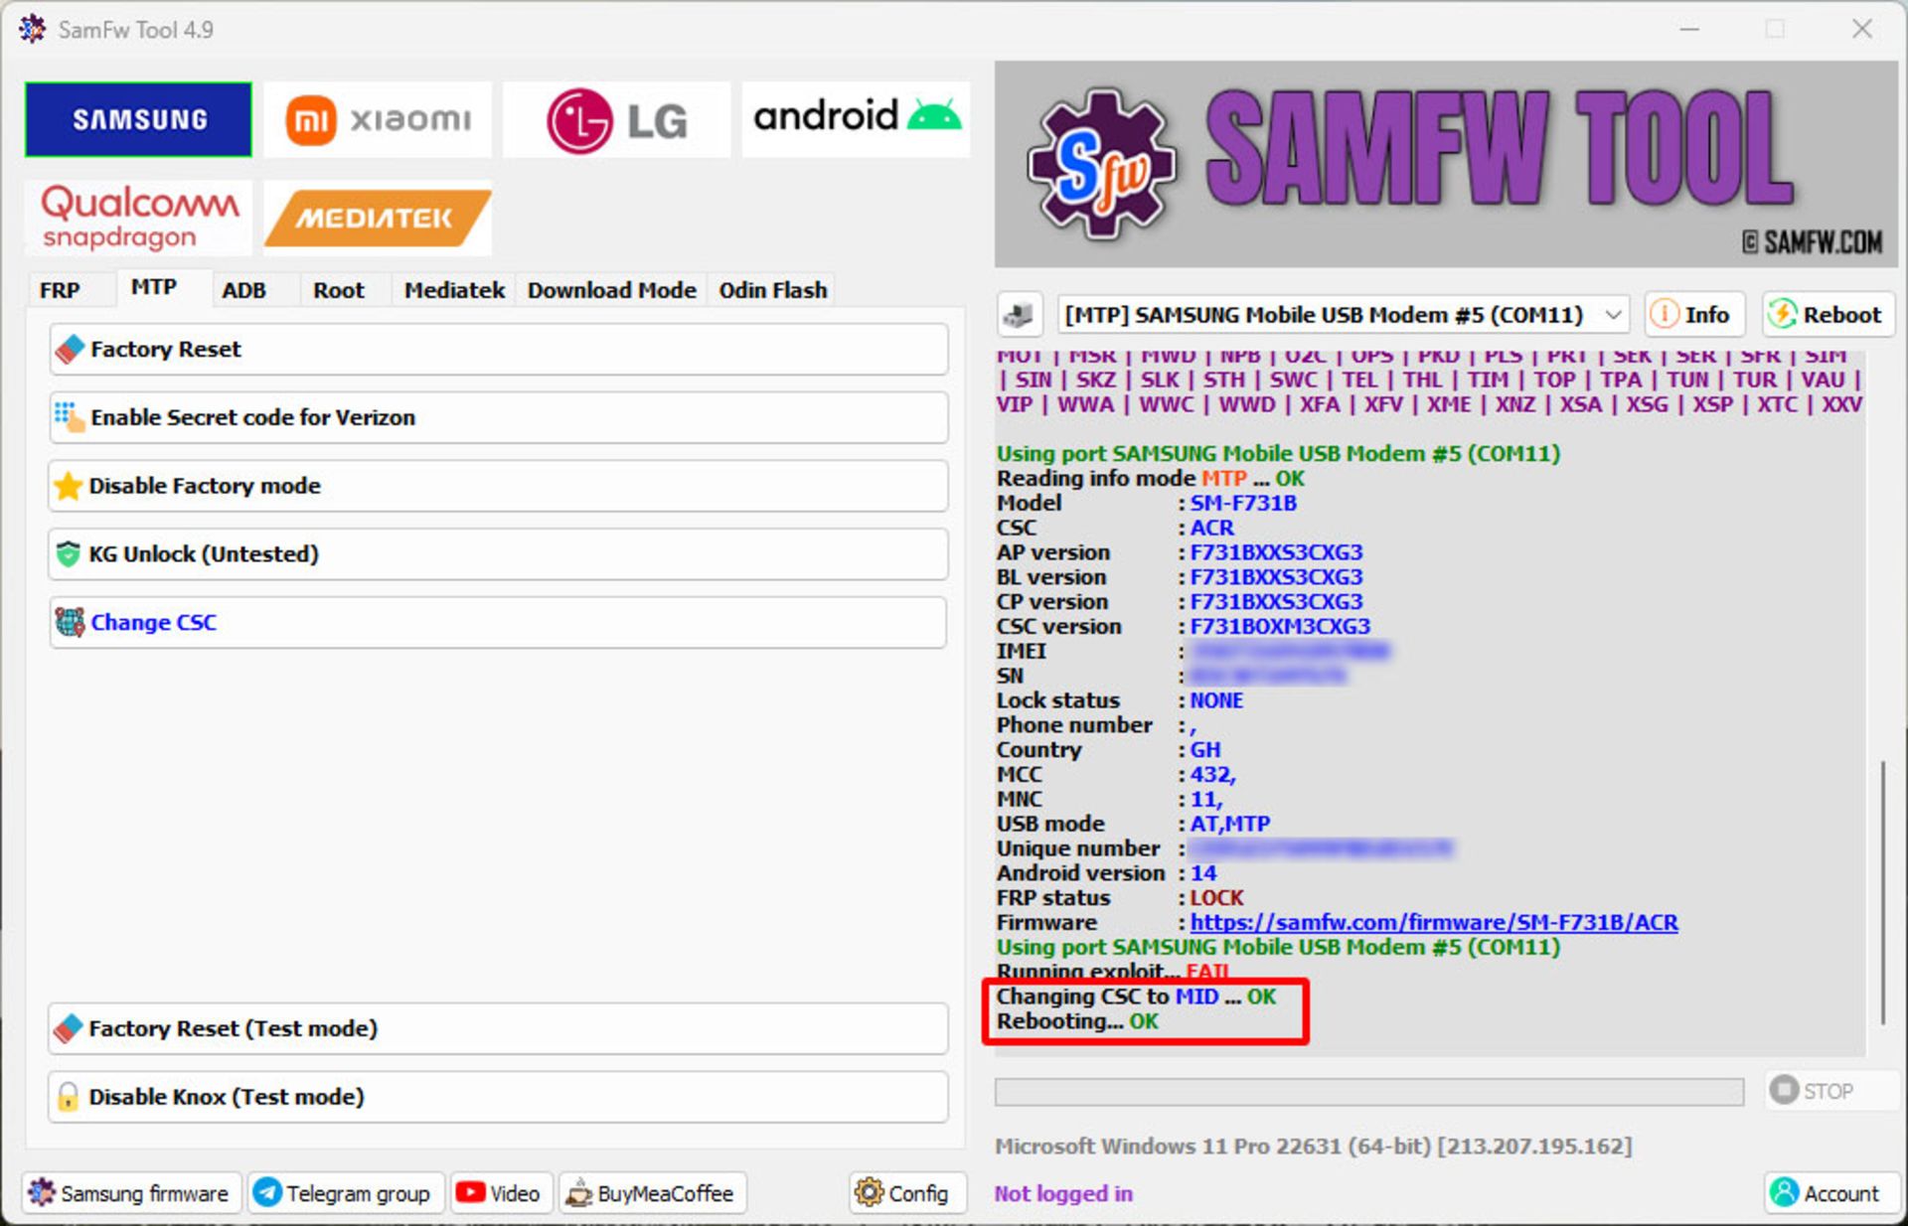
Task: Click the BuyMeaCoffee button
Action: coord(653,1193)
